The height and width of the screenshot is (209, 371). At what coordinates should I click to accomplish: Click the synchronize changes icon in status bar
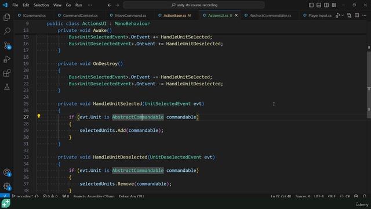37,196
